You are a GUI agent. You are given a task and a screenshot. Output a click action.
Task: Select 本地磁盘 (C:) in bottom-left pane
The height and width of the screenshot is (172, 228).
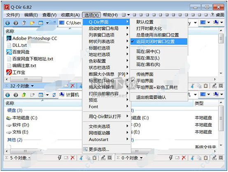(22, 118)
